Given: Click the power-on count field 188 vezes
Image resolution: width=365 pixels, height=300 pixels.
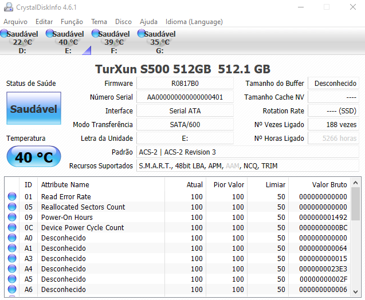Looking at the screenshot, I should click(x=333, y=124).
